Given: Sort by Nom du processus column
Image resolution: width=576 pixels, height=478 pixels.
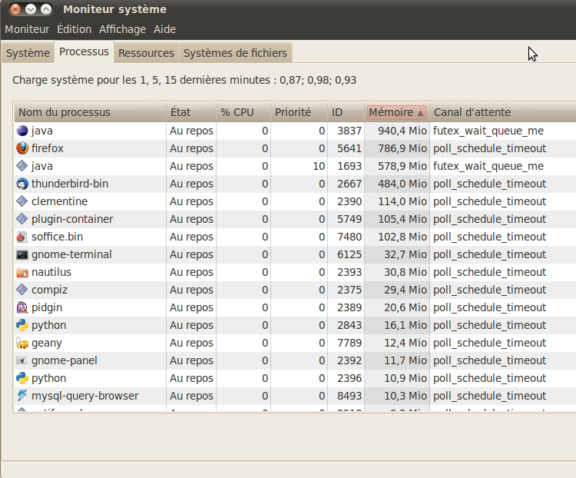Looking at the screenshot, I should (x=90, y=112).
